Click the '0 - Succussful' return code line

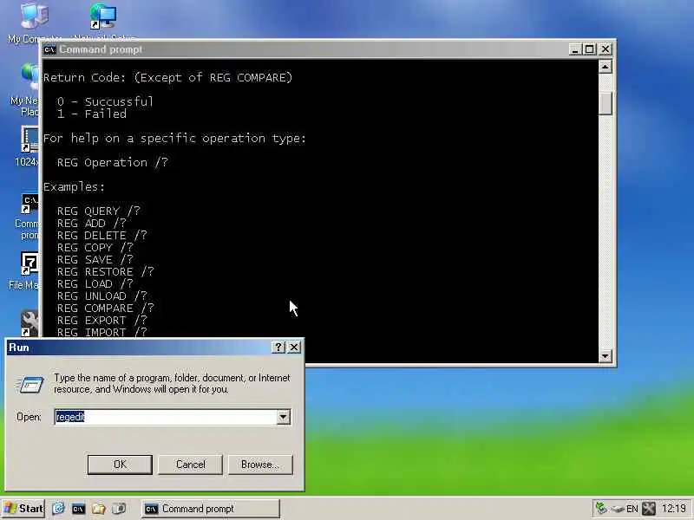point(105,101)
